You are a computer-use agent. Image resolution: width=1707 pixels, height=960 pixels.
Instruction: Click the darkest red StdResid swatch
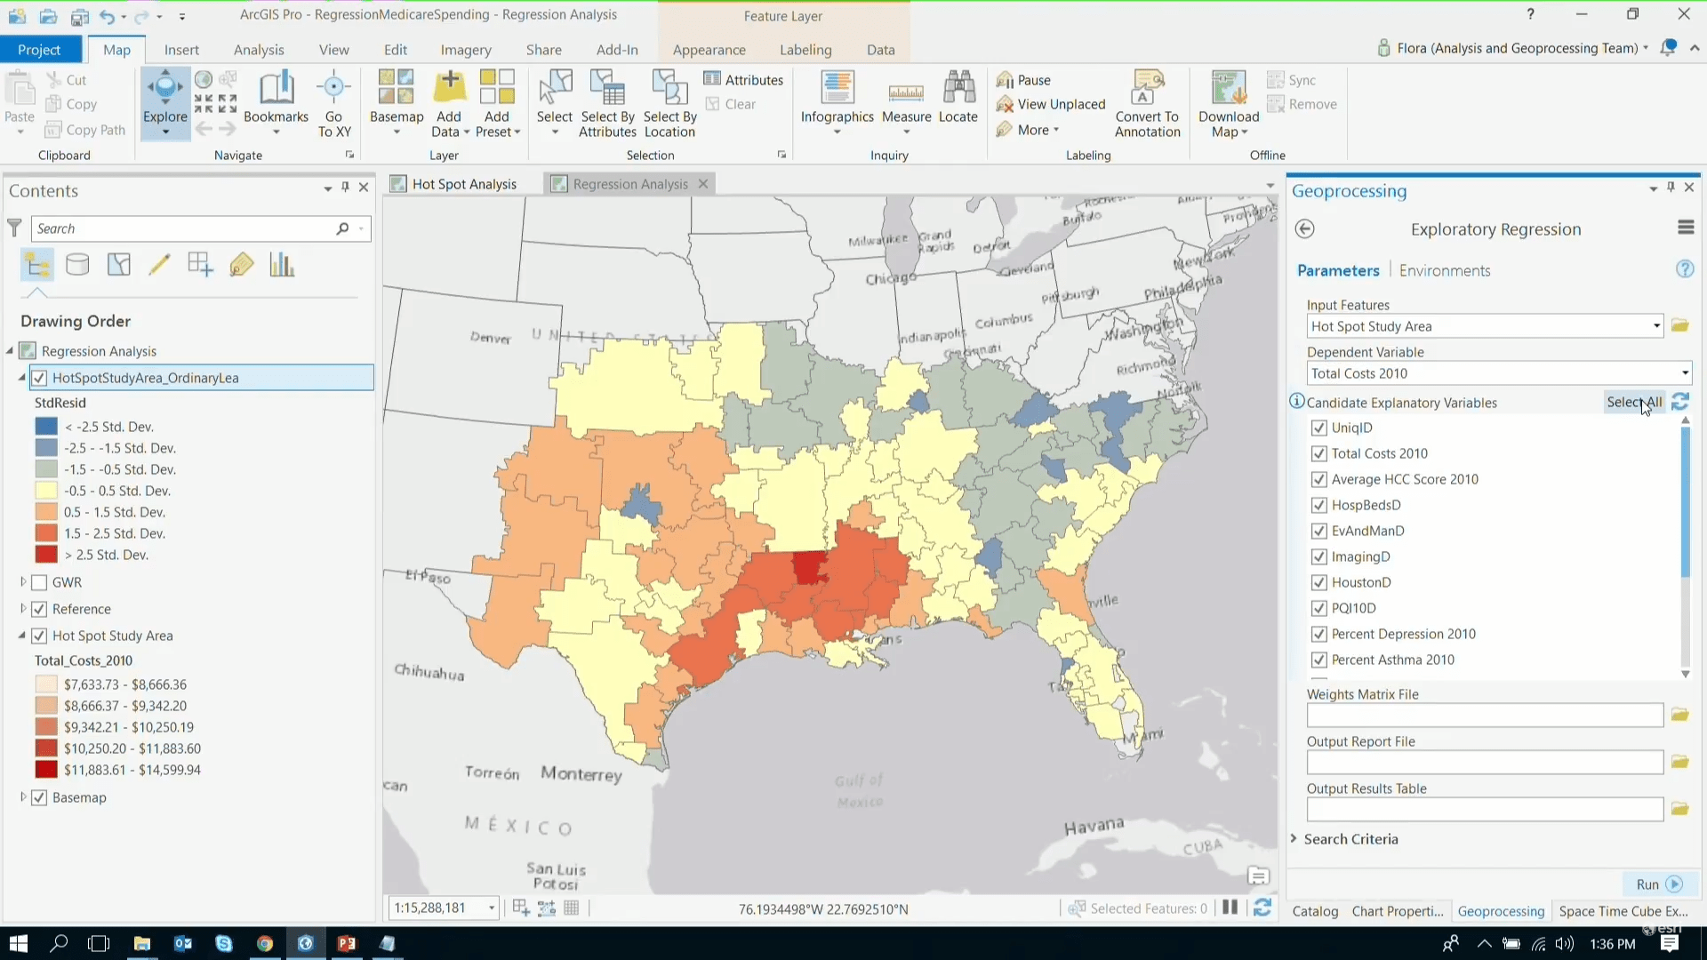tap(46, 556)
